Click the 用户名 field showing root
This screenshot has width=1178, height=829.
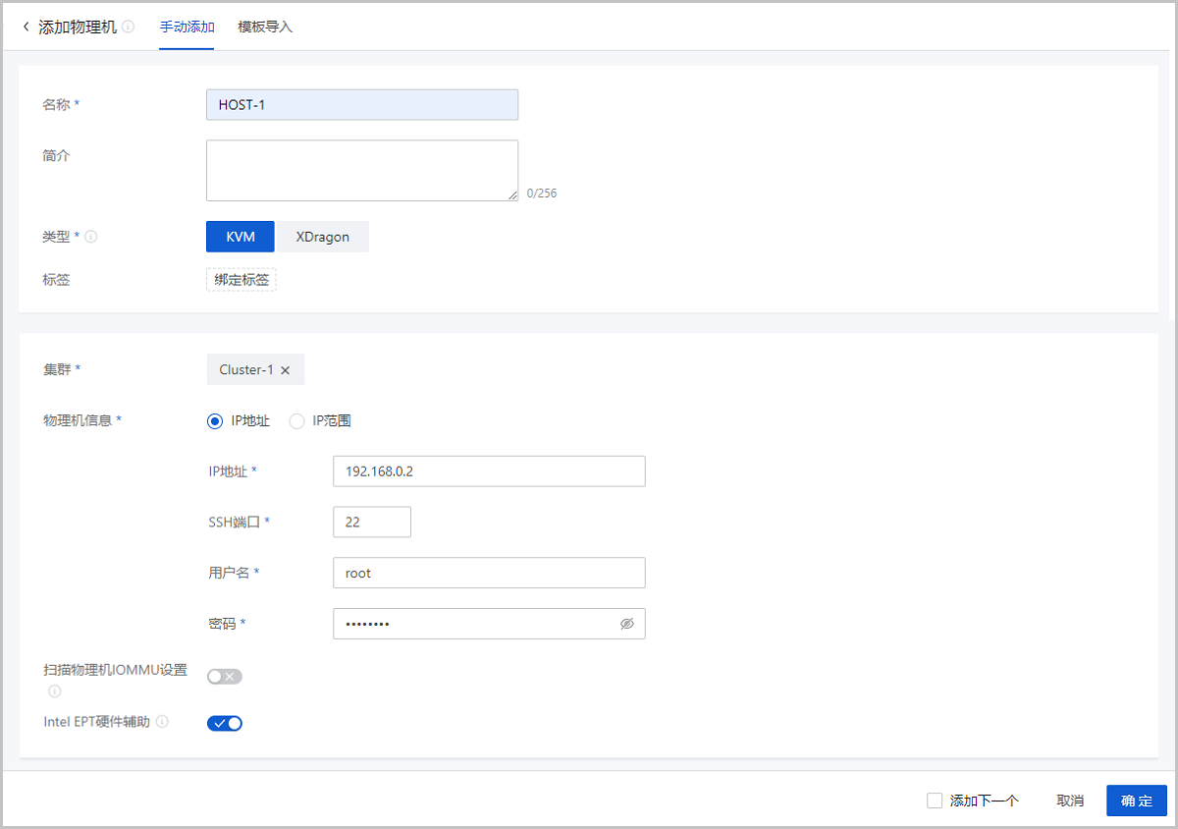tap(489, 573)
